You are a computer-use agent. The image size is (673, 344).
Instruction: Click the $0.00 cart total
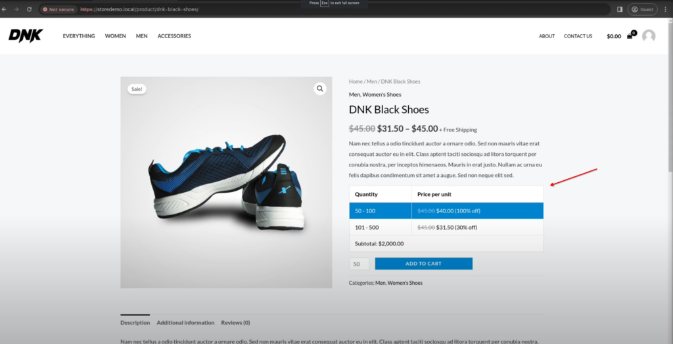pyautogui.click(x=614, y=36)
